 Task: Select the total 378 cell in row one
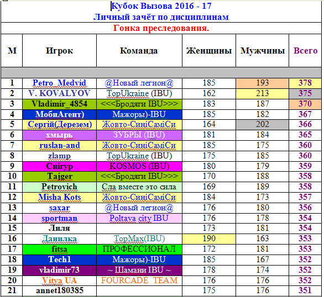pyautogui.click(x=305, y=83)
